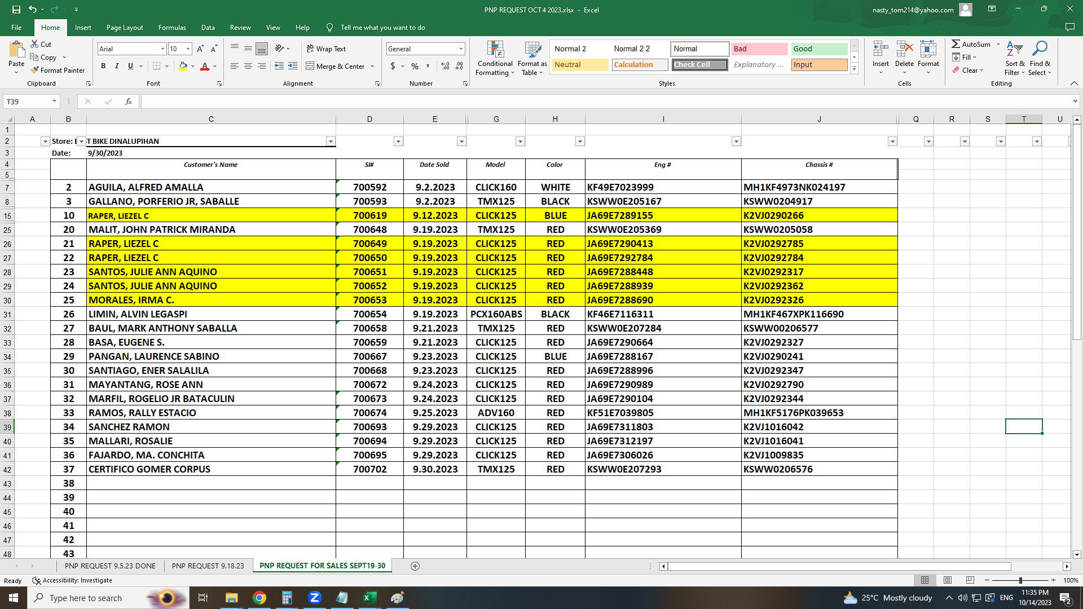The width and height of the screenshot is (1083, 609).
Task: Click the Conditional Formatting icon
Action: tap(495, 50)
